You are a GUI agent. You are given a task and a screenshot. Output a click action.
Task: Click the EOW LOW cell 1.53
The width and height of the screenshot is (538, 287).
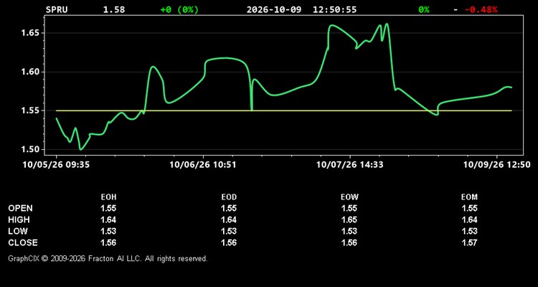(349, 231)
